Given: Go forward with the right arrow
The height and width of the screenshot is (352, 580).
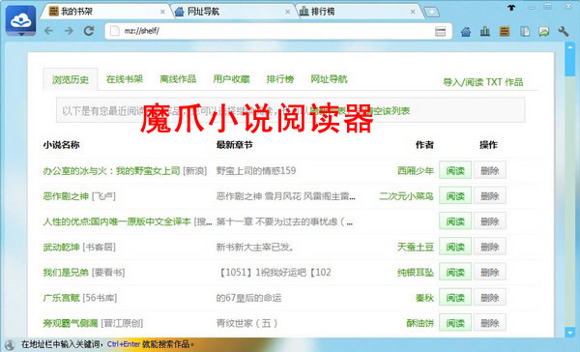Looking at the screenshot, I should point(69,31).
